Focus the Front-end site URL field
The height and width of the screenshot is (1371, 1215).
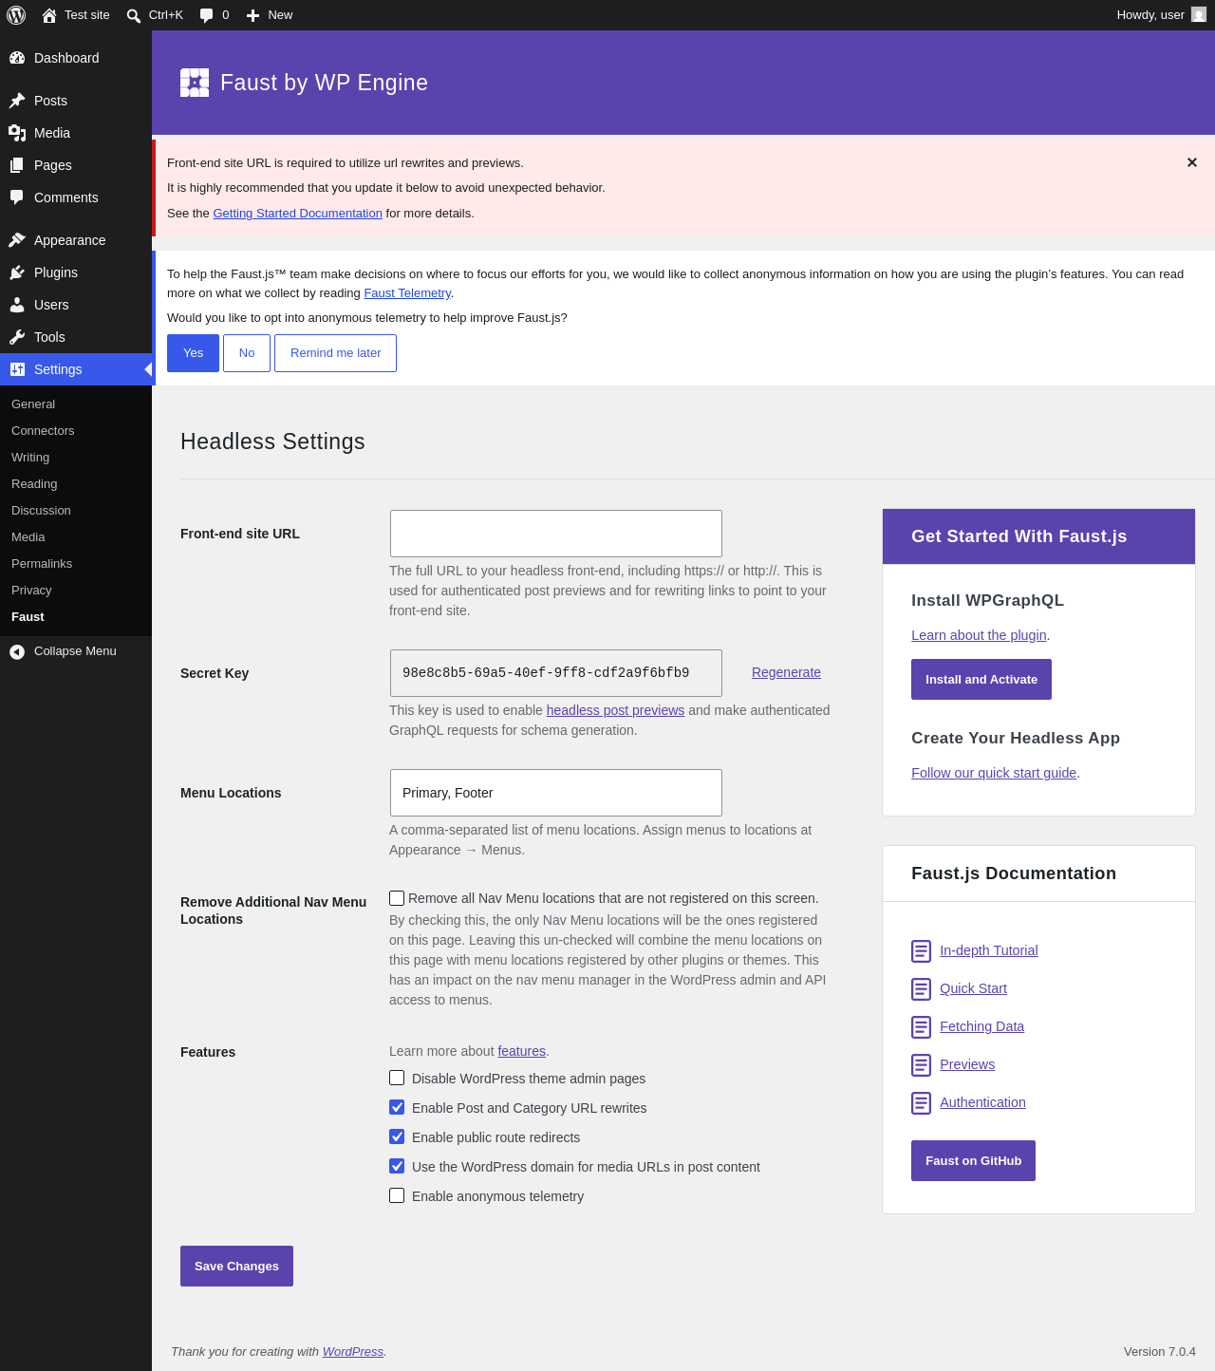pos(556,534)
